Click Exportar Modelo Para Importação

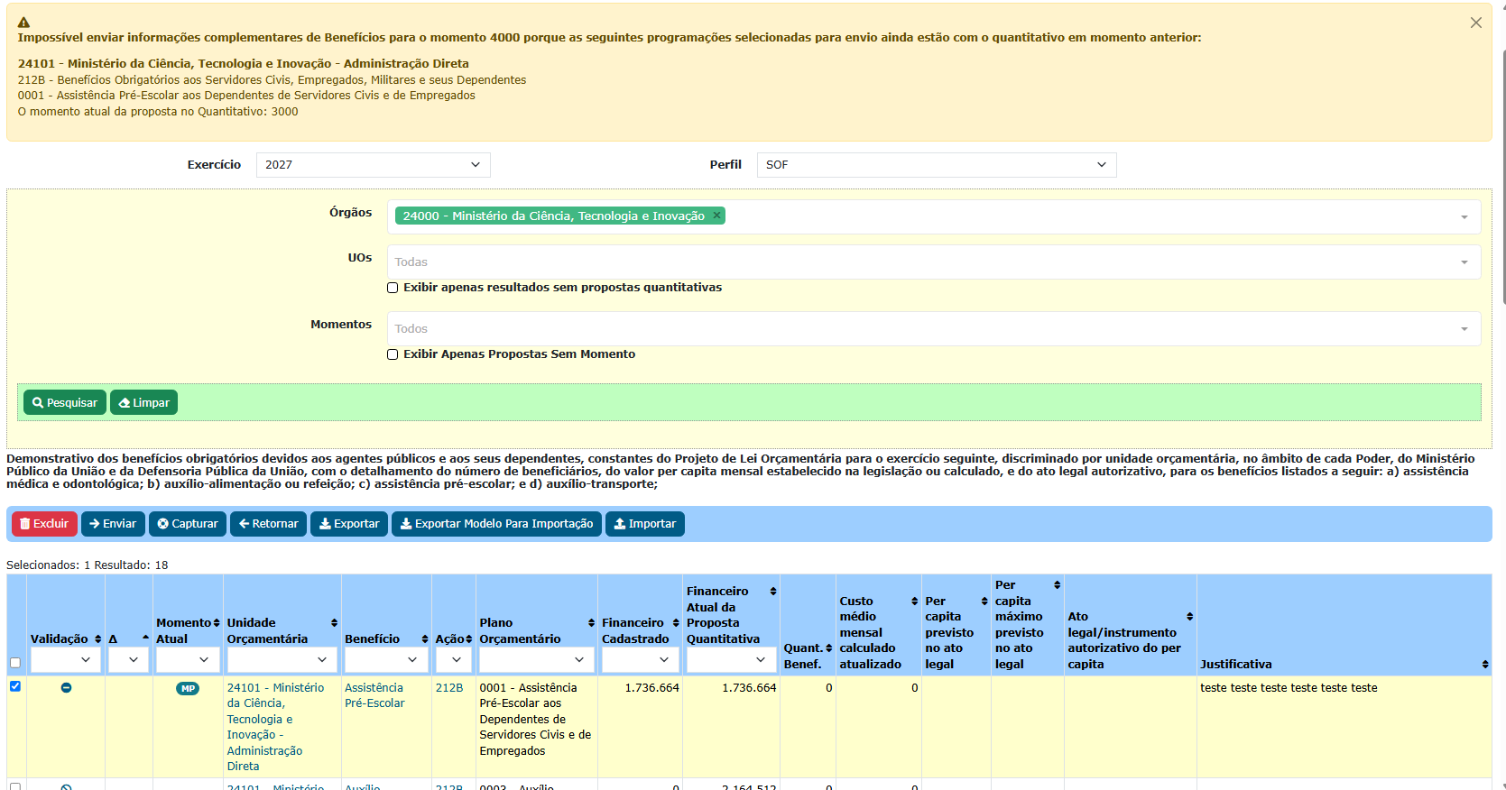click(x=496, y=524)
